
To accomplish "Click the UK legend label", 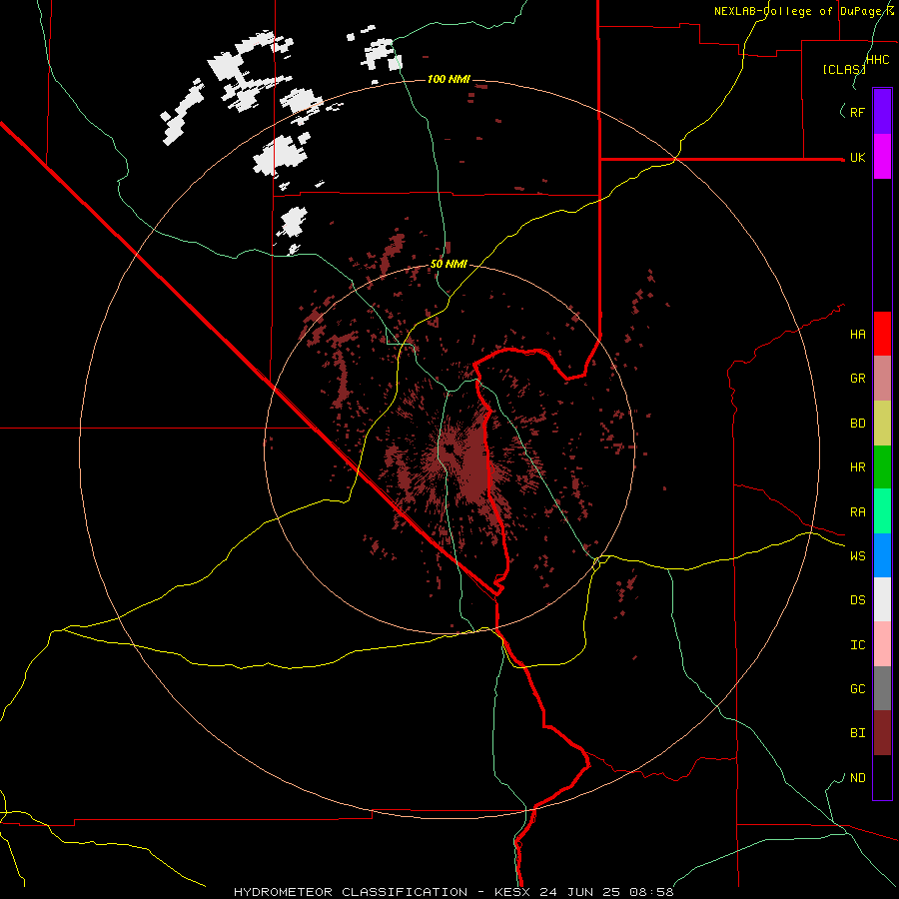I will coord(858,158).
